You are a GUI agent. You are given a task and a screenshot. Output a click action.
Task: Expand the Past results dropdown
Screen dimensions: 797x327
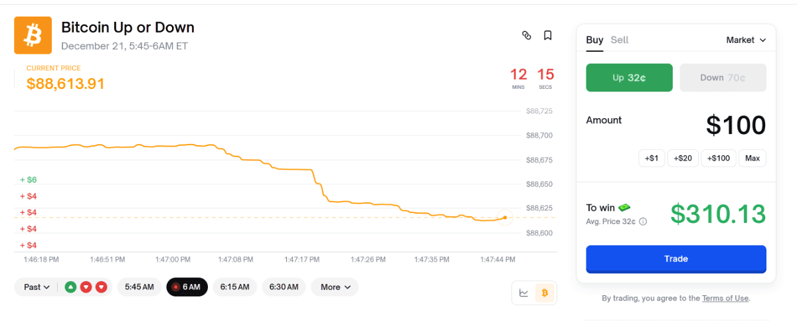37,287
